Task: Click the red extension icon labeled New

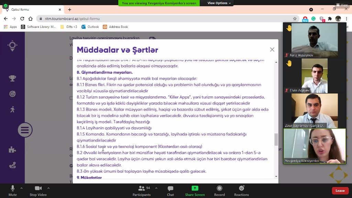Action: pyautogui.click(x=305, y=19)
